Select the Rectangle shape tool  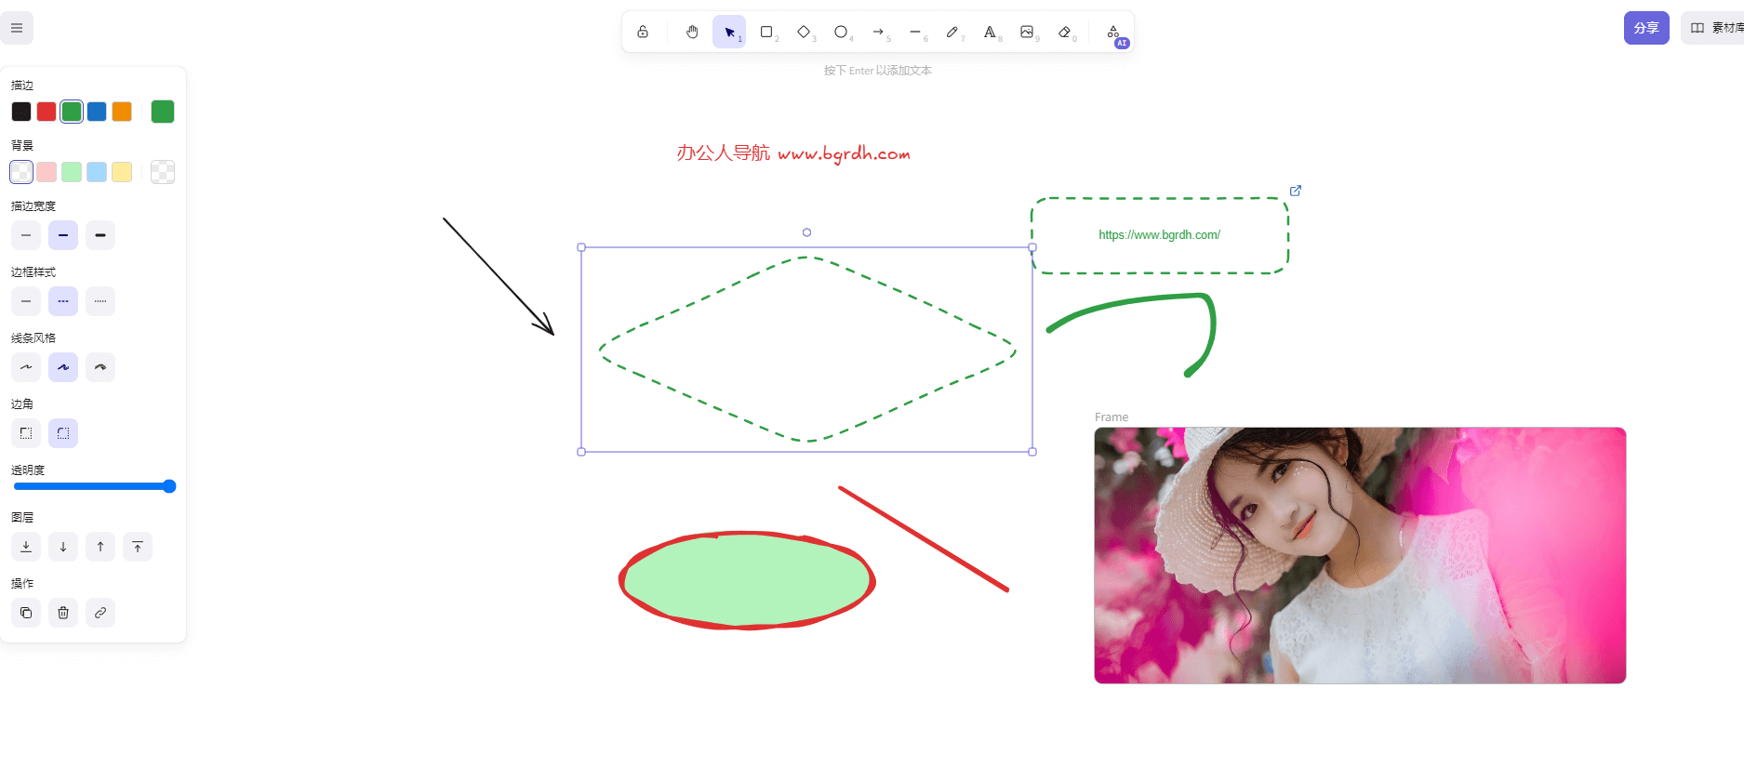click(766, 32)
